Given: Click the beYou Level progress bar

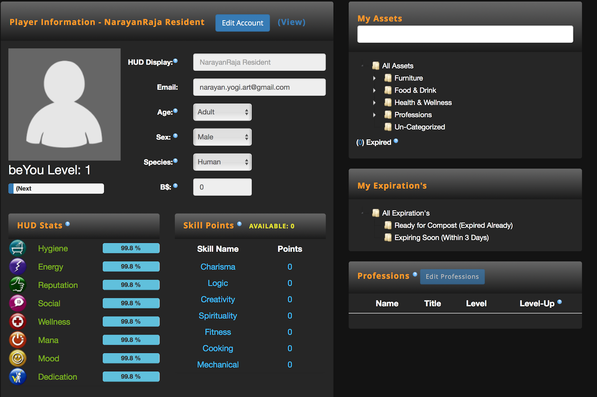Looking at the screenshot, I should tap(56, 188).
